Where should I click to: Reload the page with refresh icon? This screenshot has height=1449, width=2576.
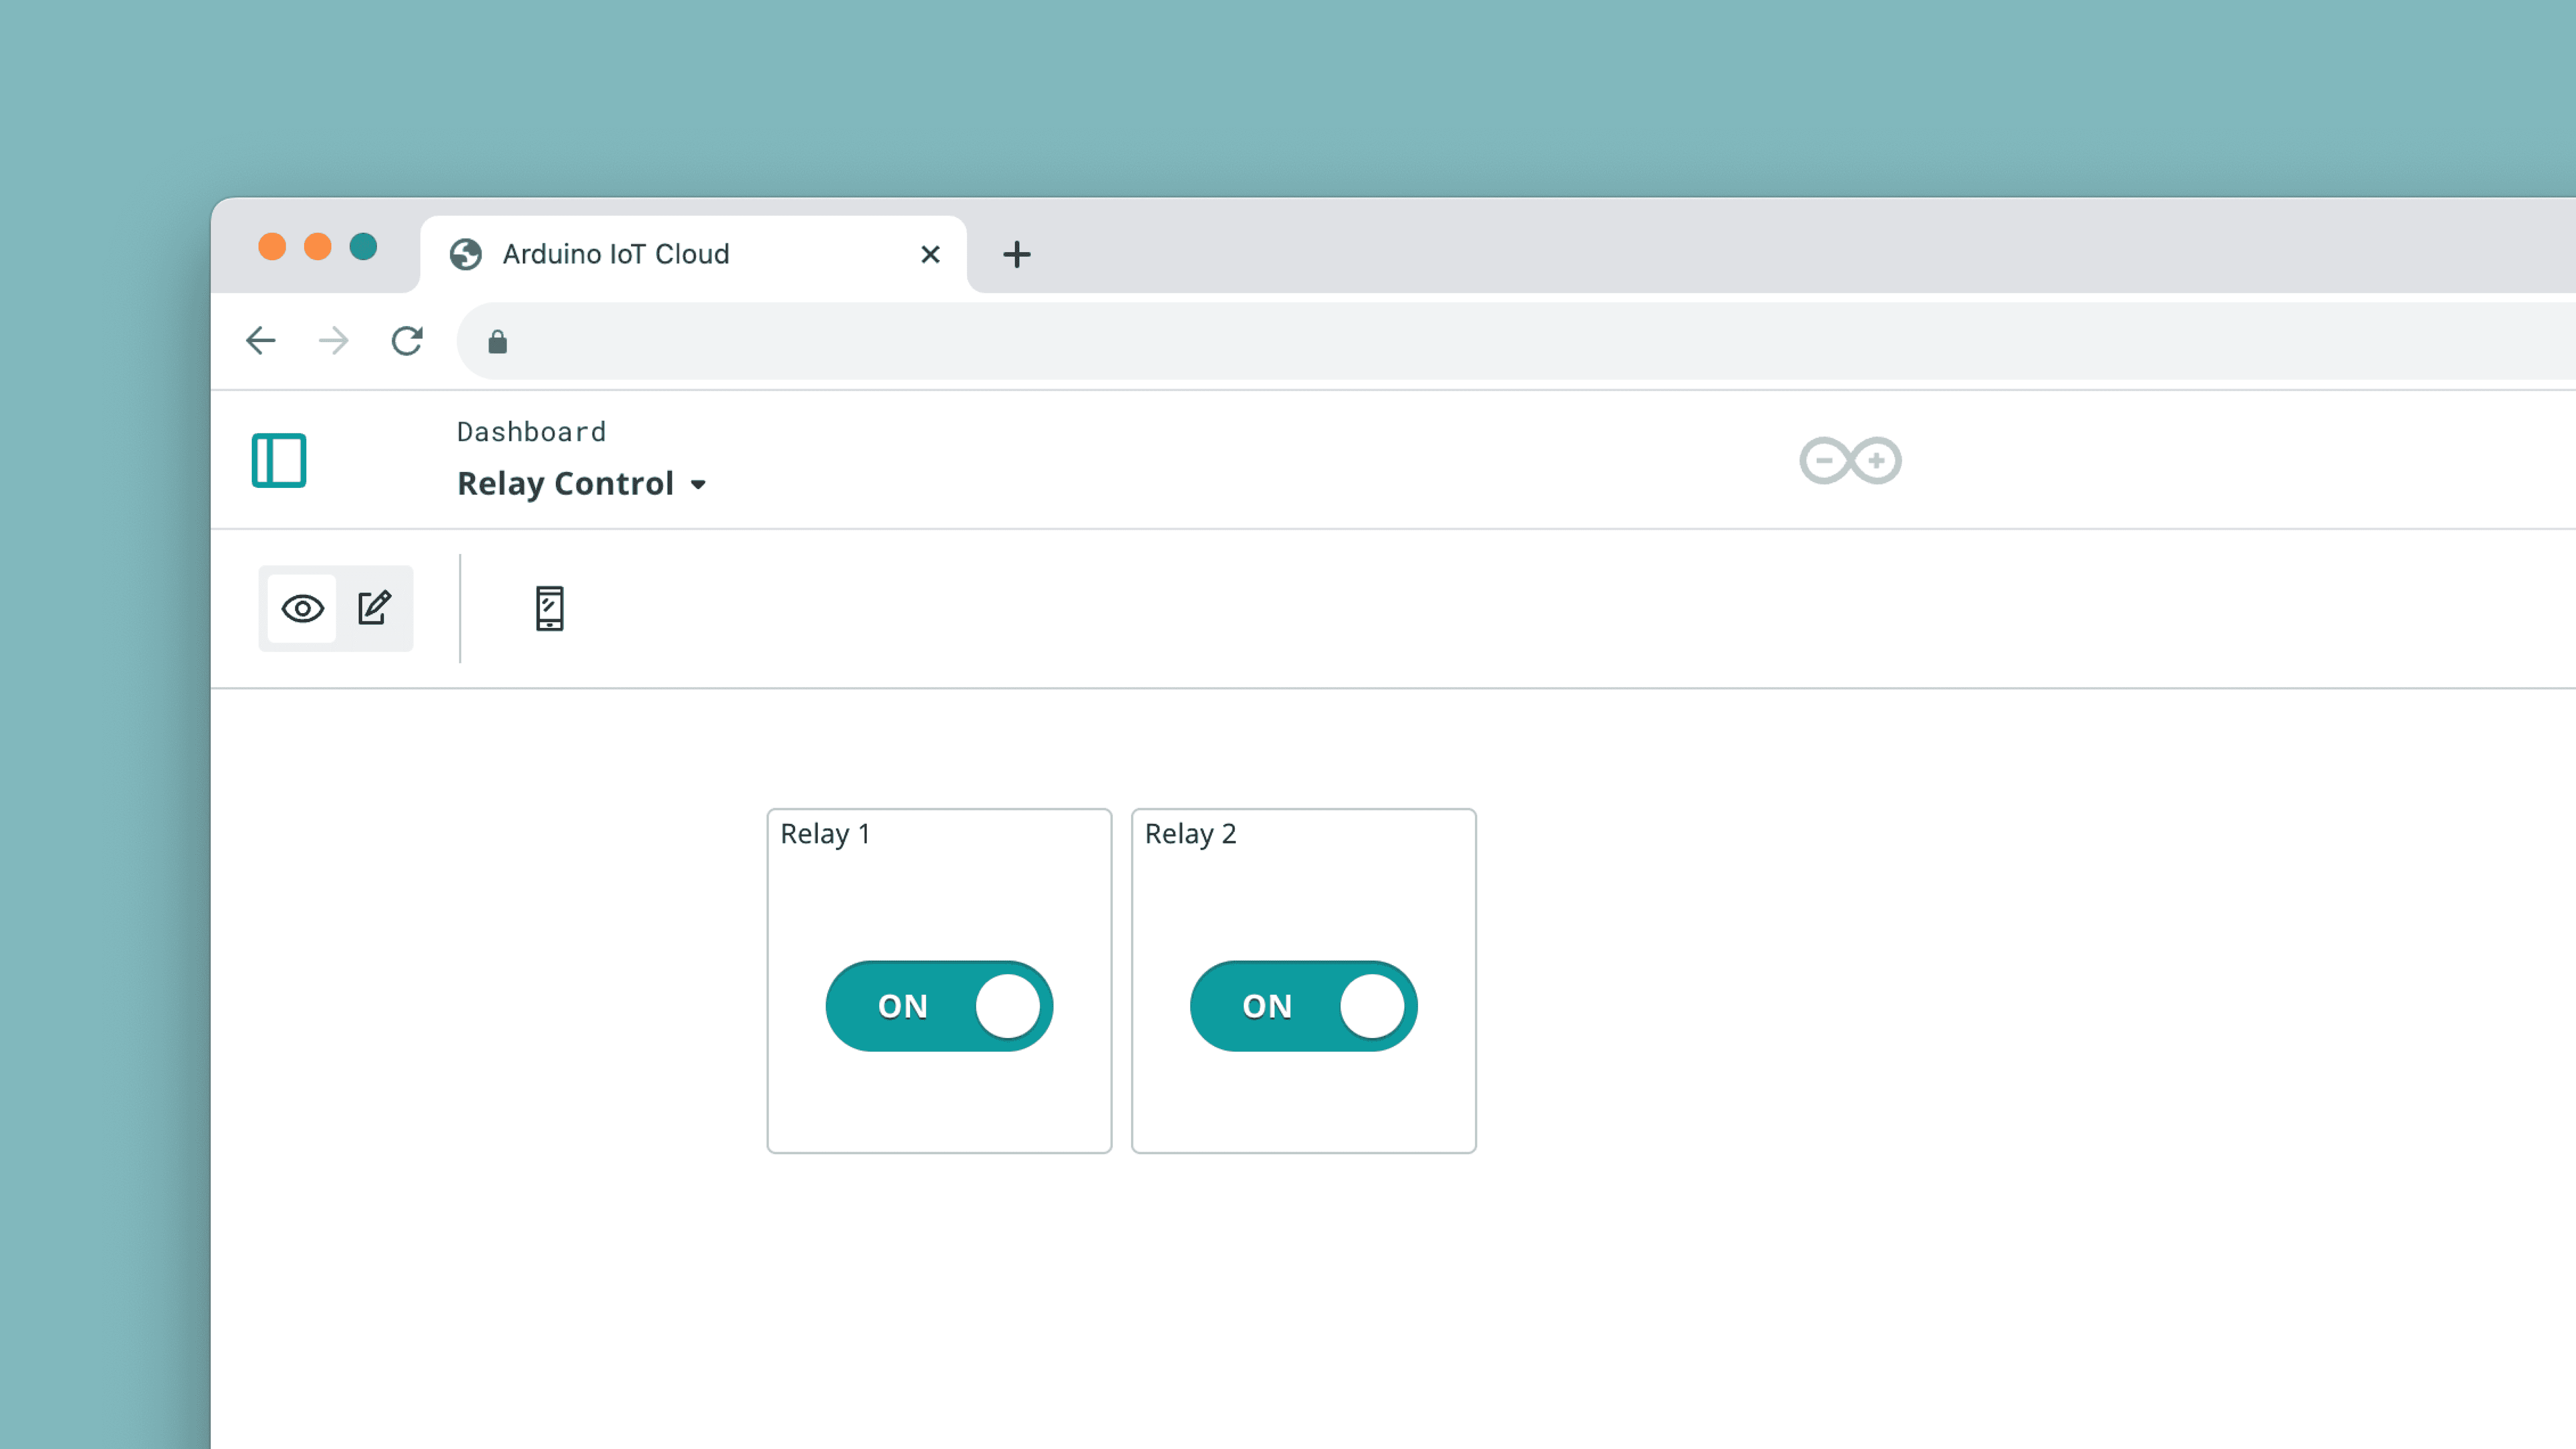(407, 341)
